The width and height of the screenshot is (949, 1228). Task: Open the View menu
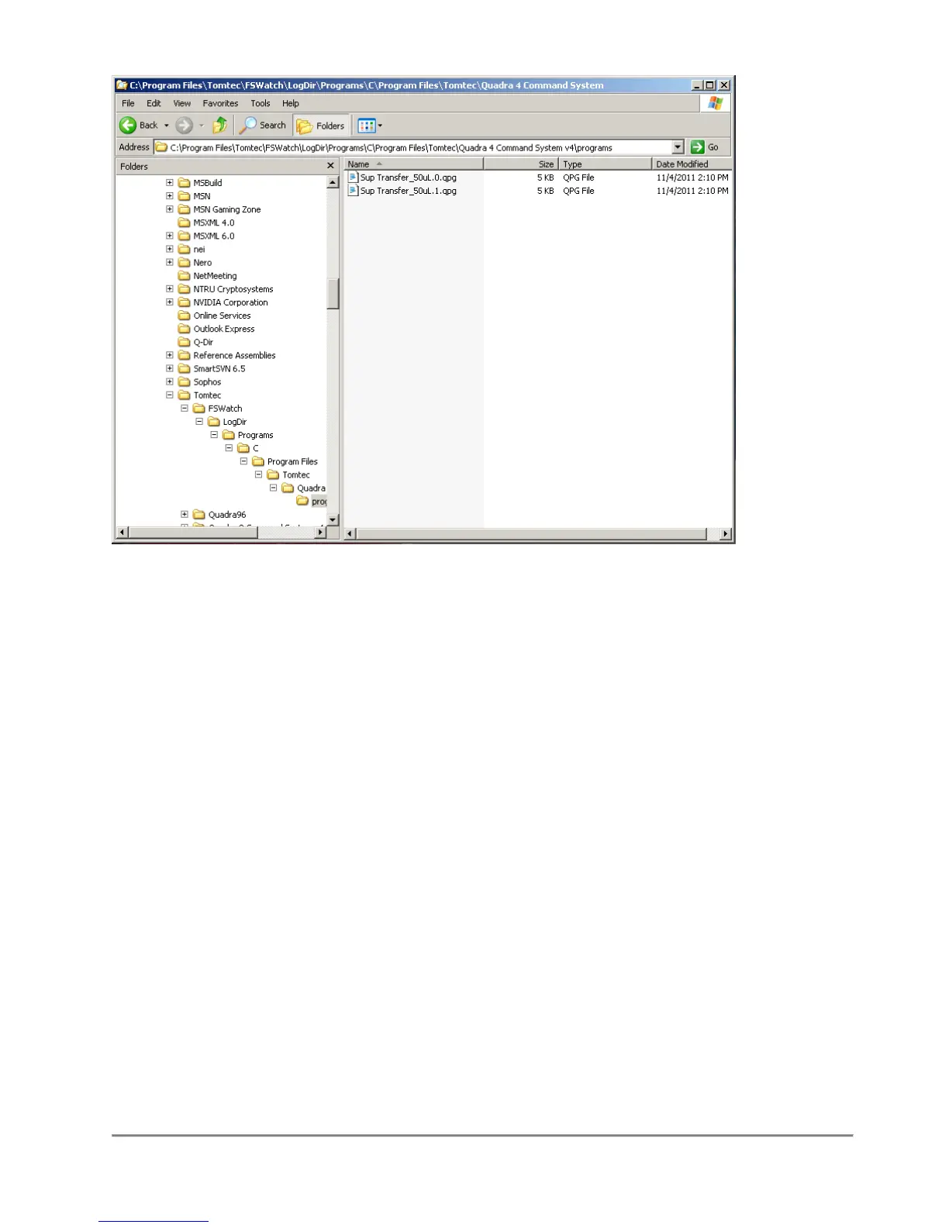pos(181,103)
